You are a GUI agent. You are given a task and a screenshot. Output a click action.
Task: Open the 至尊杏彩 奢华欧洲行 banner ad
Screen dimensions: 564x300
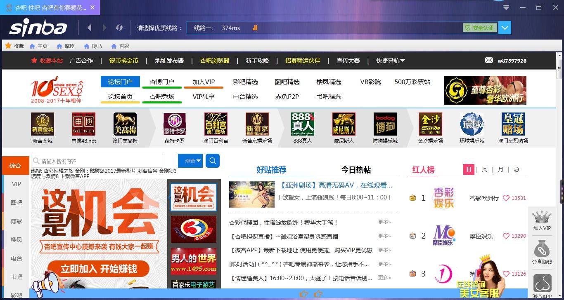pos(485,90)
